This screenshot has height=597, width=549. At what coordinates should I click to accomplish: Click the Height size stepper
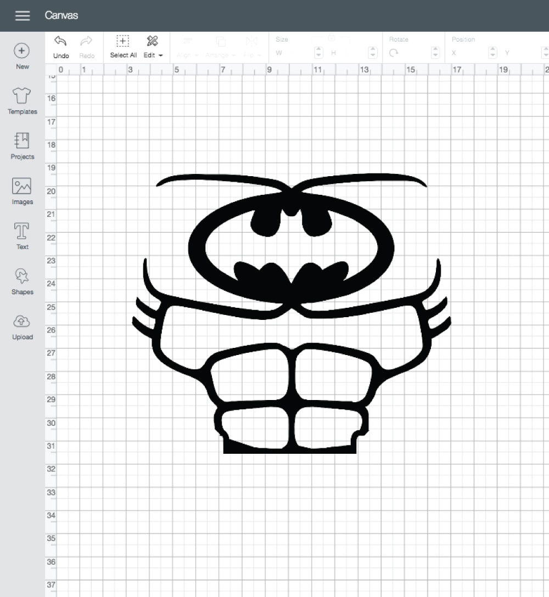click(373, 53)
